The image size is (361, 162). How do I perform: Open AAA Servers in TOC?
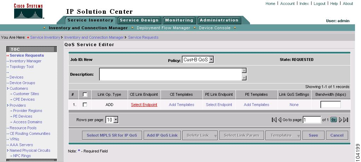click(x=21, y=145)
